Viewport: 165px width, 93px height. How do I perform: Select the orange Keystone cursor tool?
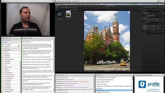[111, 7]
